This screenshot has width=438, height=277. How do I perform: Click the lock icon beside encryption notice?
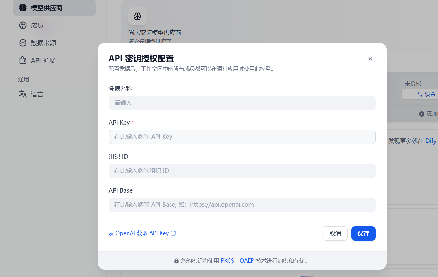[177, 260]
